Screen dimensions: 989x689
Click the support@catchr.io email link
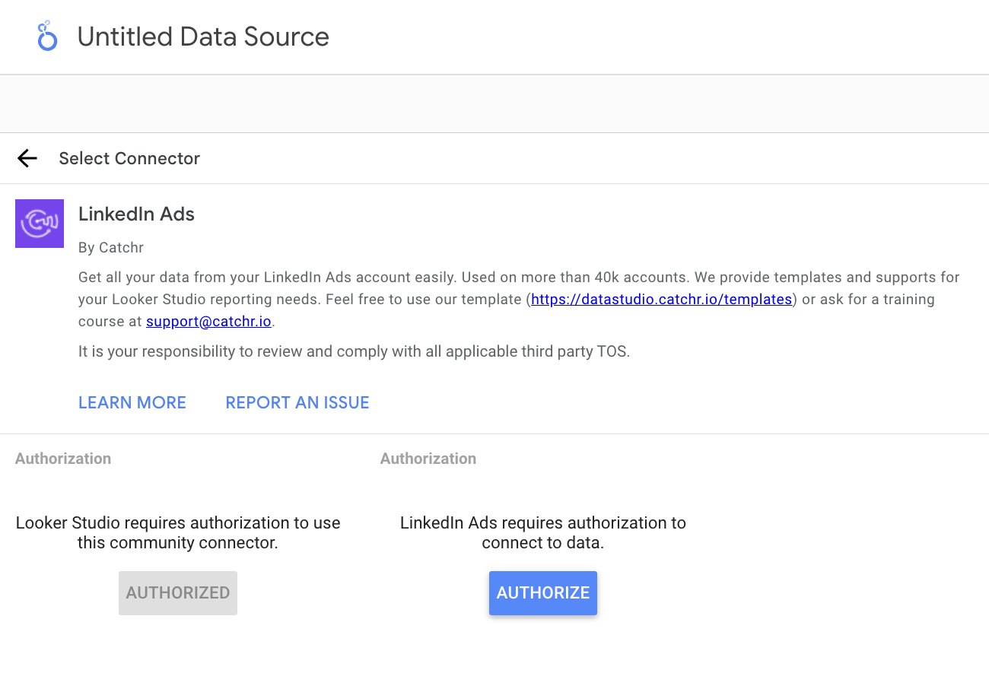(x=208, y=321)
